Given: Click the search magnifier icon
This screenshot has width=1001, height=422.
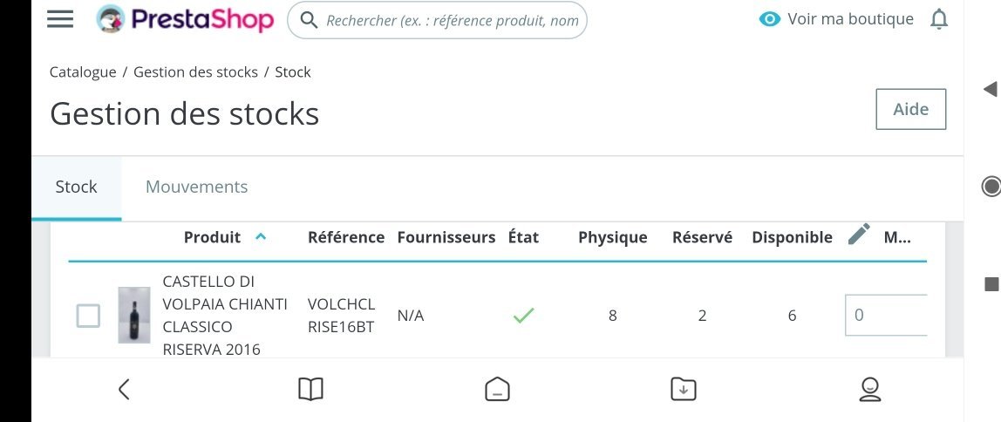Looking at the screenshot, I should click(309, 20).
